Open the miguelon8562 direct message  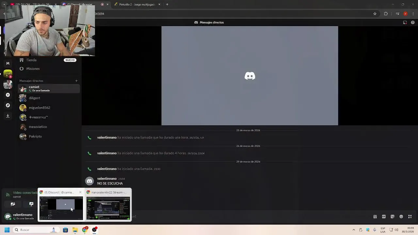48,108
